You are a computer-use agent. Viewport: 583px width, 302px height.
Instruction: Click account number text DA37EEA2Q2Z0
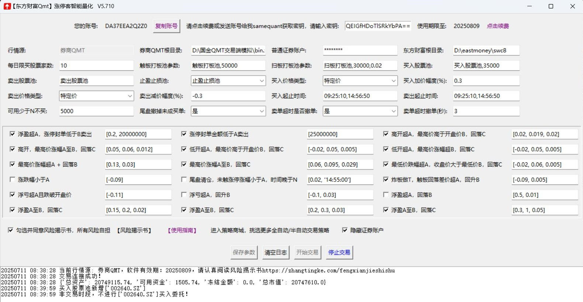coord(126,26)
